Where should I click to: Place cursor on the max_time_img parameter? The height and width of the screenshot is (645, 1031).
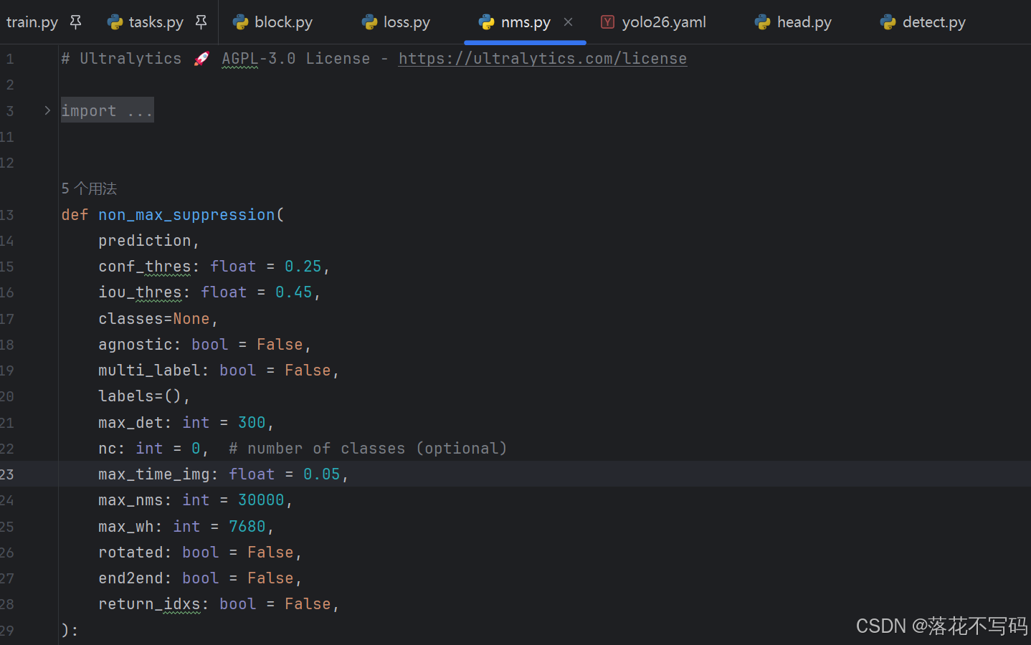pyautogui.click(x=153, y=474)
